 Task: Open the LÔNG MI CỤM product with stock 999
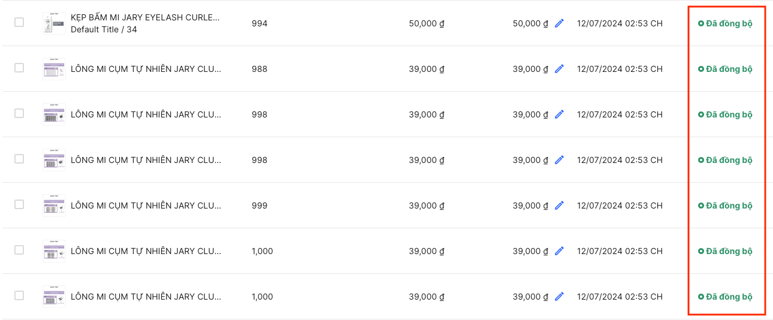(145, 206)
